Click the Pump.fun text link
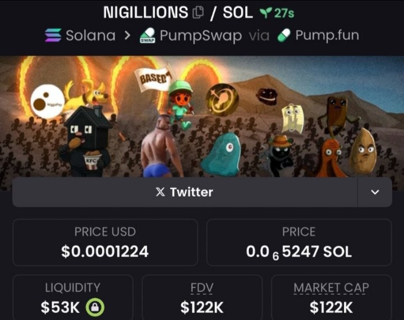Screen dimensions: 404x320 [x=327, y=35]
